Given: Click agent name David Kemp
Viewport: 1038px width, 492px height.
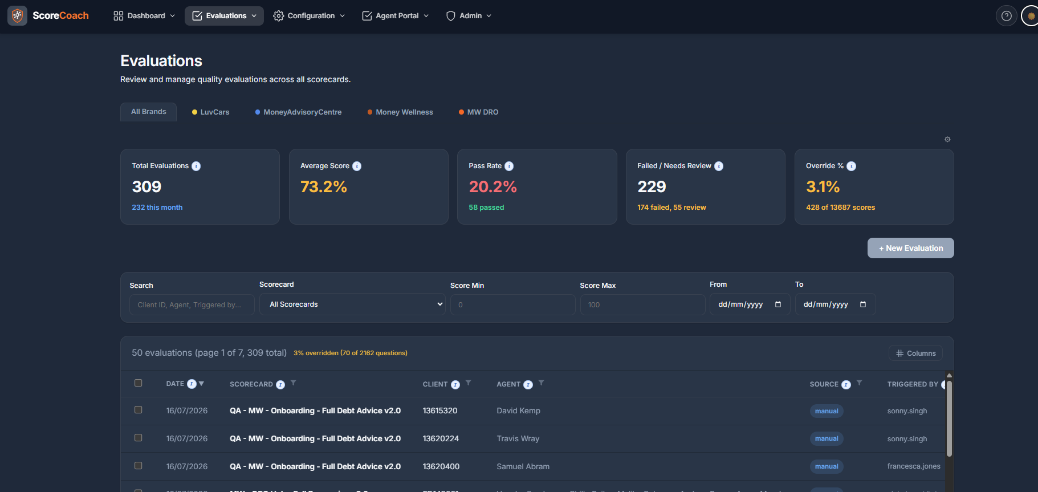Looking at the screenshot, I should (x=519, y=410).
